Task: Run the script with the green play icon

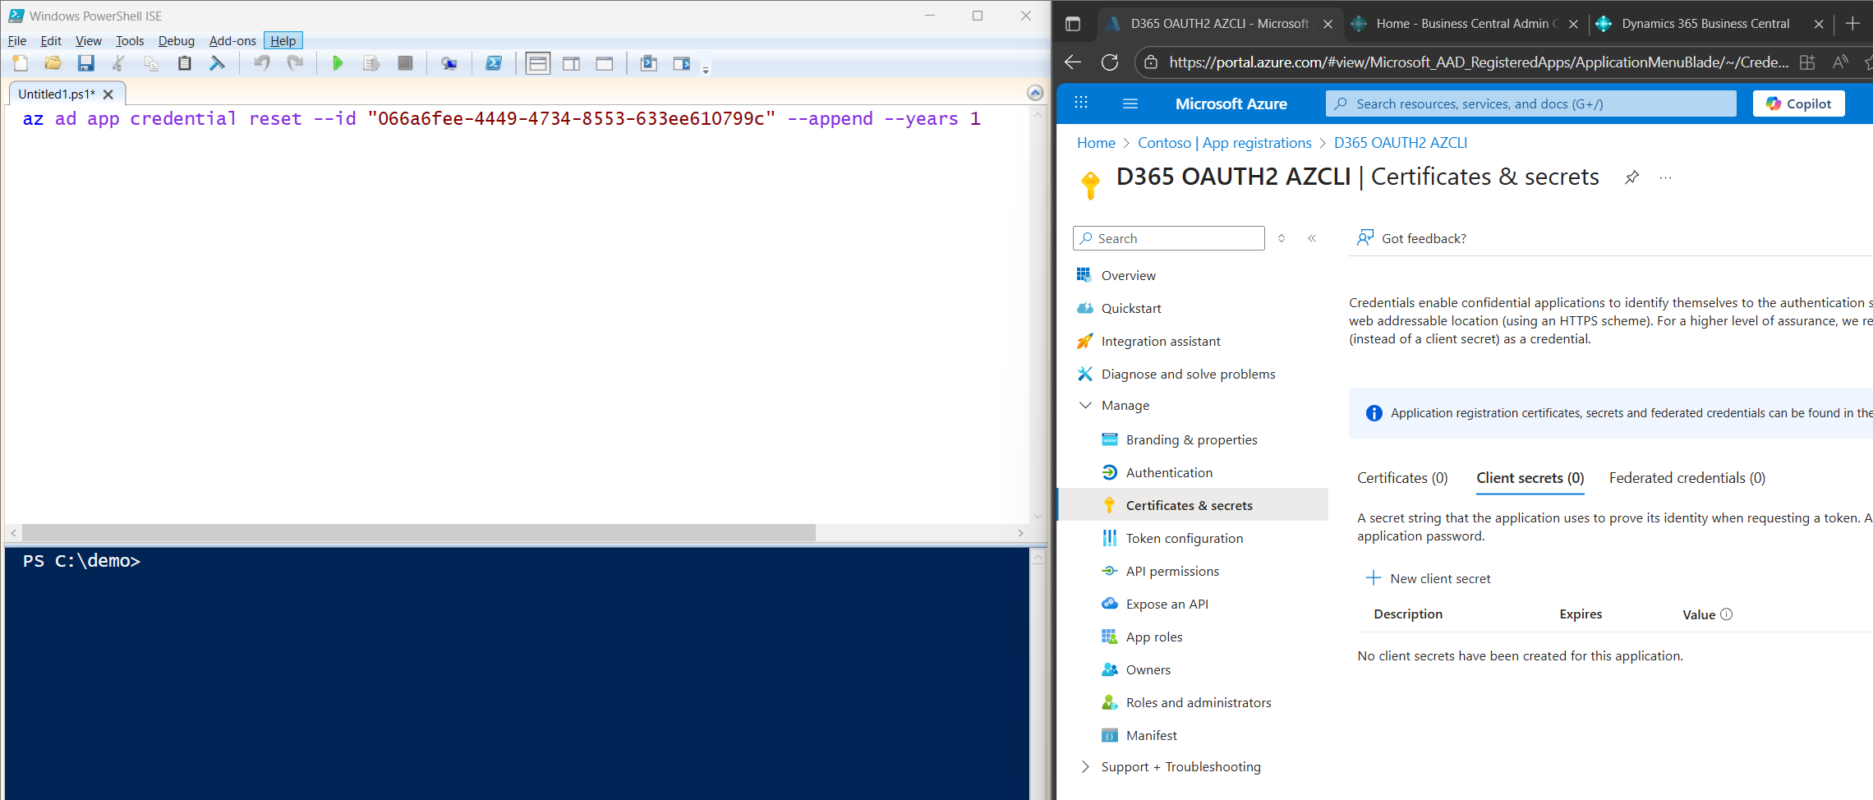Action: 338,63
